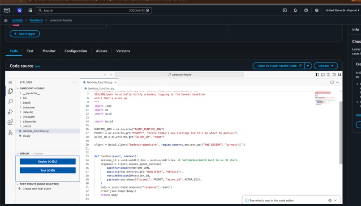Click the Add trigger button
This screenshot has width=361, height=206.
coord(25,34)
